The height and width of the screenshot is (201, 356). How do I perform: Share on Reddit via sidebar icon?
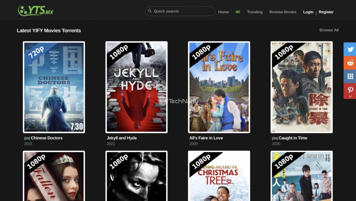(x=350, y=63)
